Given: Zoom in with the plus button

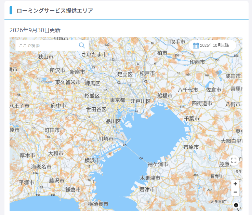Looking at the screenshot, I should point(235,184).
